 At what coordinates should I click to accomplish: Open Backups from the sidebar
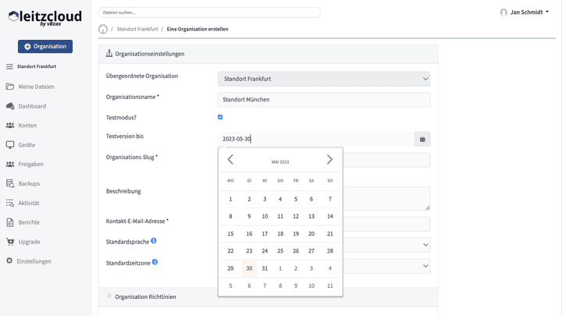point(28,183)
